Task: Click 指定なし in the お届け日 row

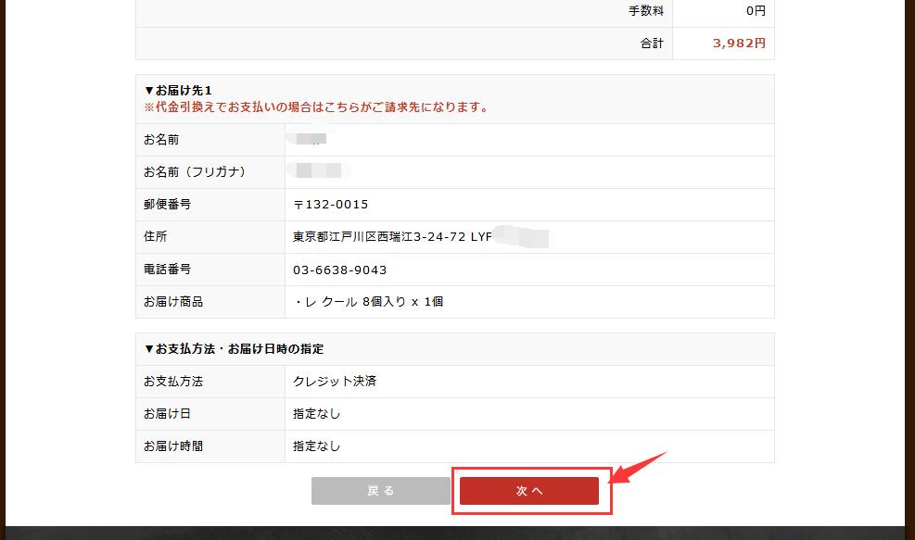Action: pos(317,414)
